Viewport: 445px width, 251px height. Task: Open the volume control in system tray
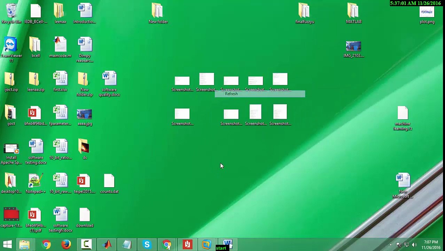[x=414, y=245]
